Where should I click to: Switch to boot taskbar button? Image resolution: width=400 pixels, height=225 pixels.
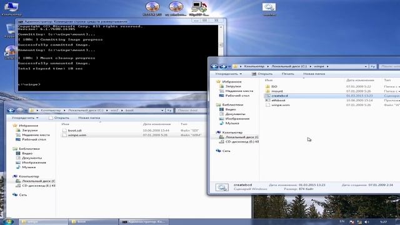tap(93, 222)
